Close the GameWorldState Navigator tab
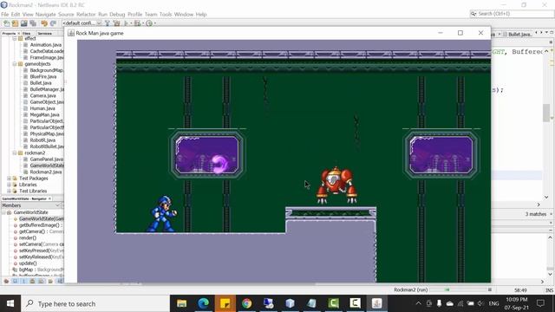 click(49, 198)
